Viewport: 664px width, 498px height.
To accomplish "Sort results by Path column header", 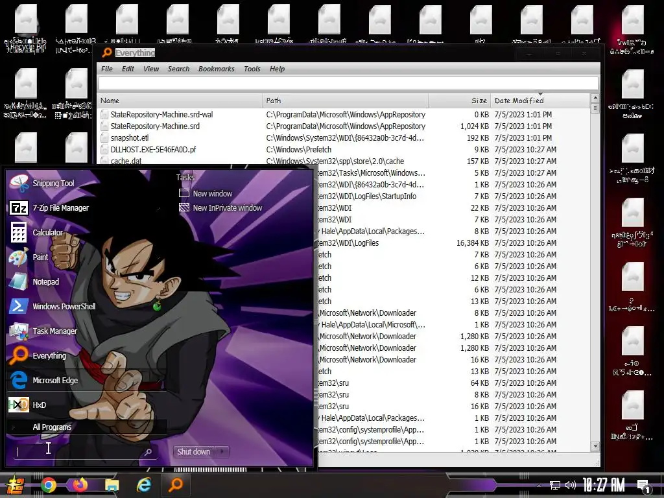I will pyautogui.click(x=346, y=101).
